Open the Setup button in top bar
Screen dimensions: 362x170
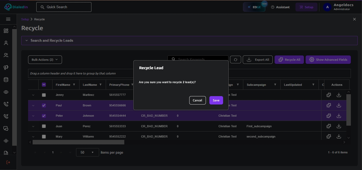click(306, 7)
